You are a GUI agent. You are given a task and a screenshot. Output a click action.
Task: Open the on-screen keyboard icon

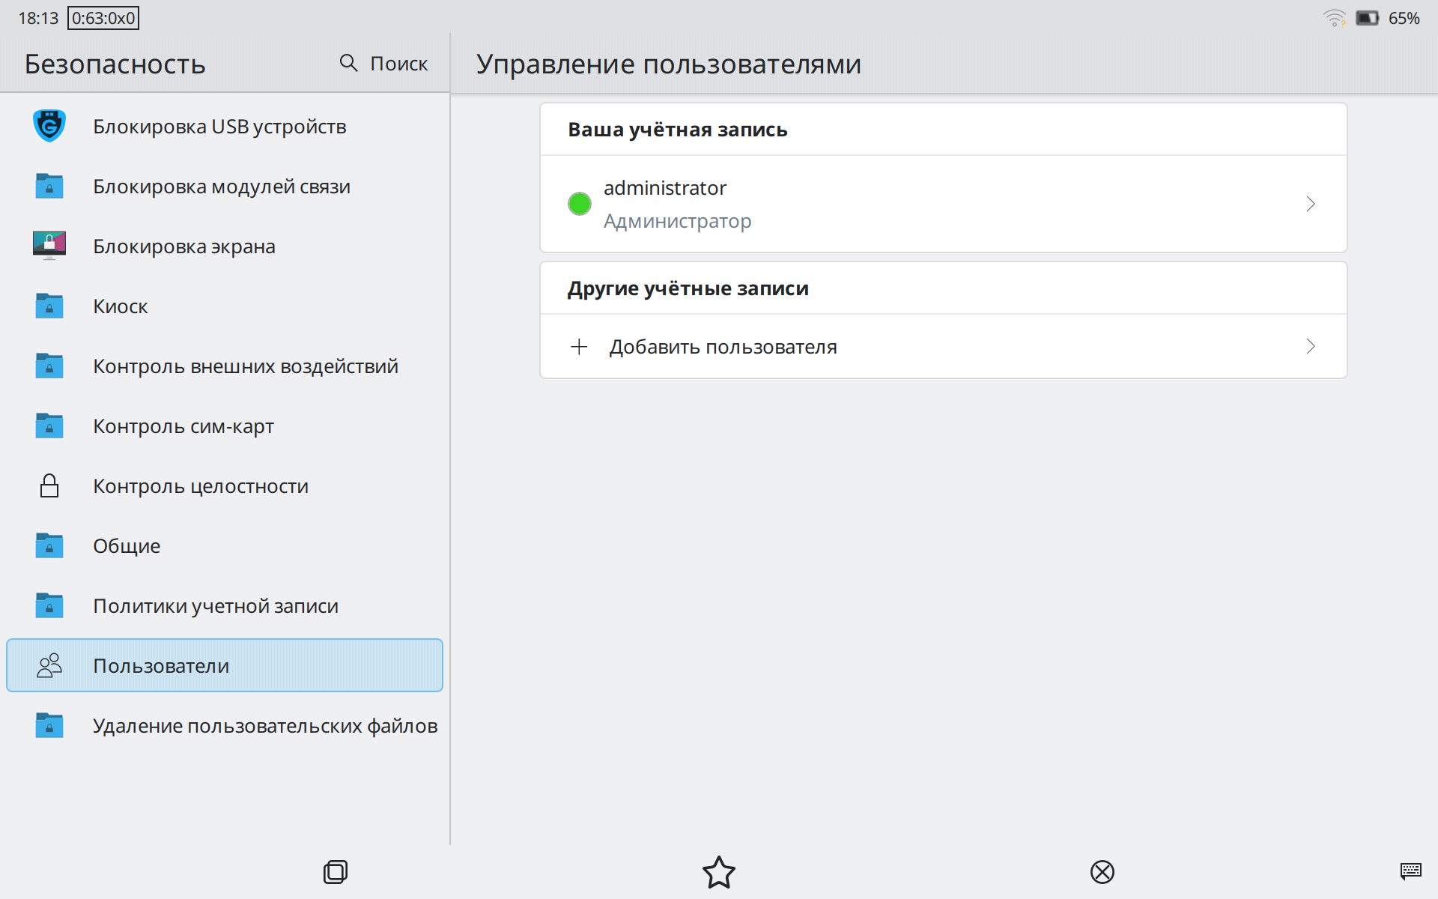(1410, 871)
